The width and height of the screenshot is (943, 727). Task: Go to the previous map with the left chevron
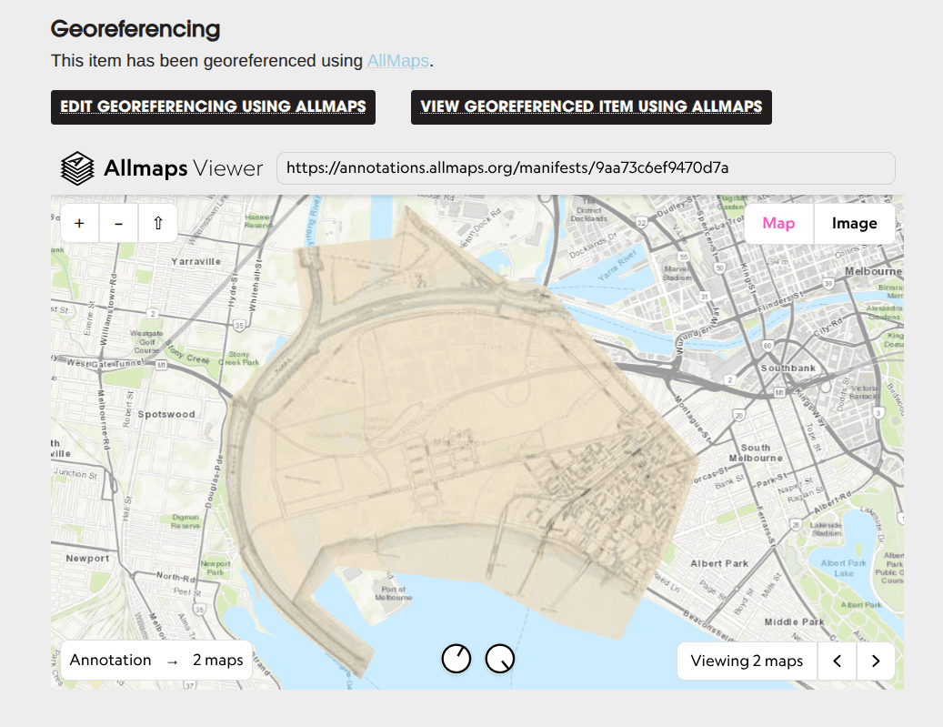click(x=836, y=661)
